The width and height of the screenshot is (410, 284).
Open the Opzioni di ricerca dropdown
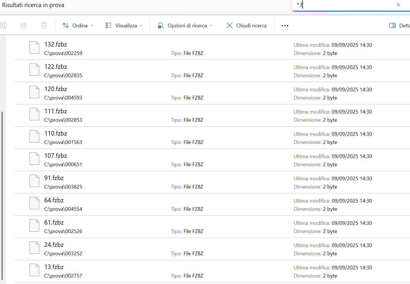[x=185, y=26]
